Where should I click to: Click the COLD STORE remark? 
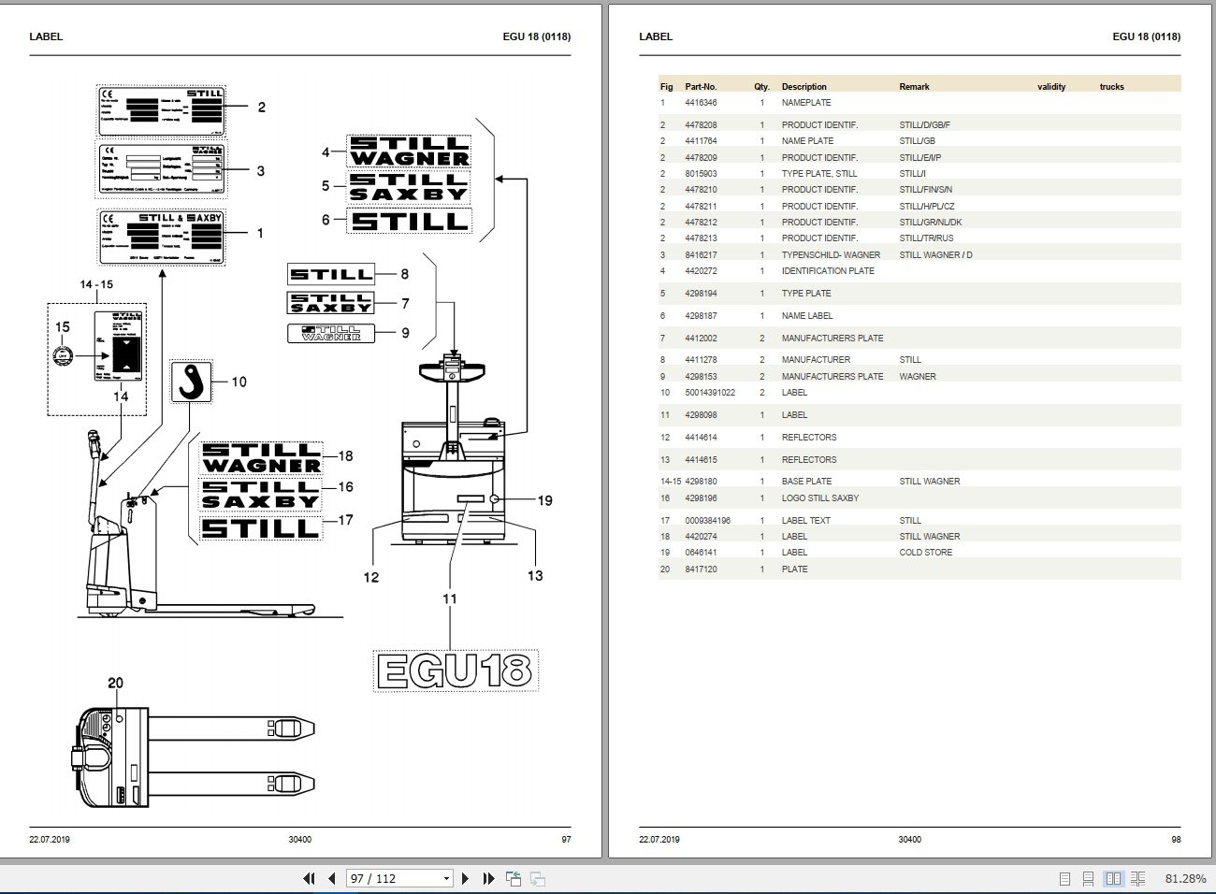point(926,553)
